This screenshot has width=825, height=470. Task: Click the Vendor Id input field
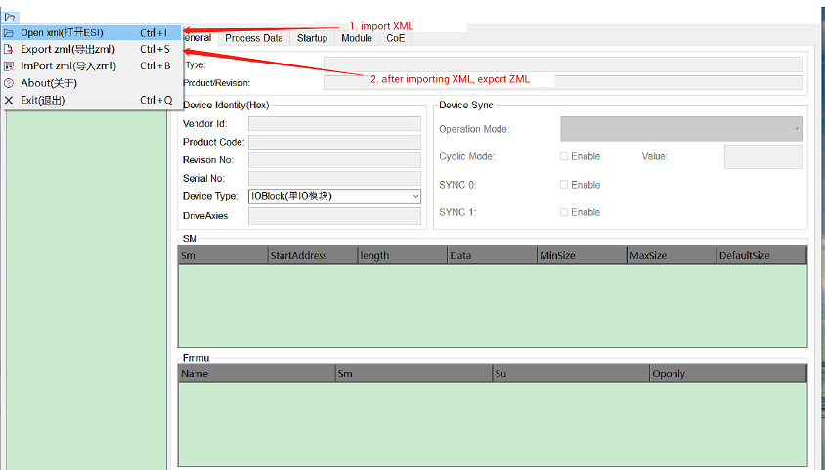pyautogui.click(x=334, y=123)
